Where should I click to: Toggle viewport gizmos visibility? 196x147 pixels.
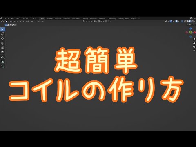(x=171, y=22)
